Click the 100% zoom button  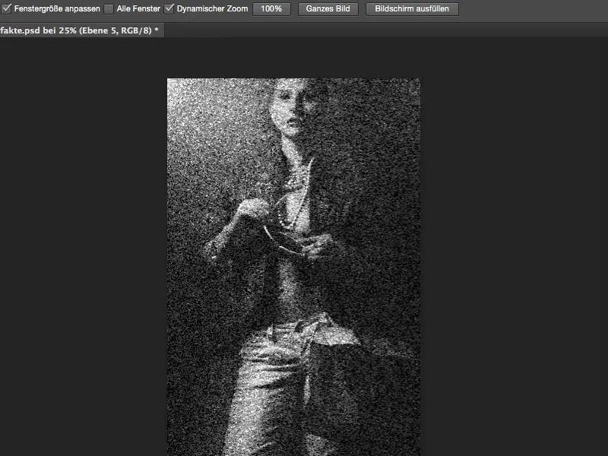click(x=271, y=8)
